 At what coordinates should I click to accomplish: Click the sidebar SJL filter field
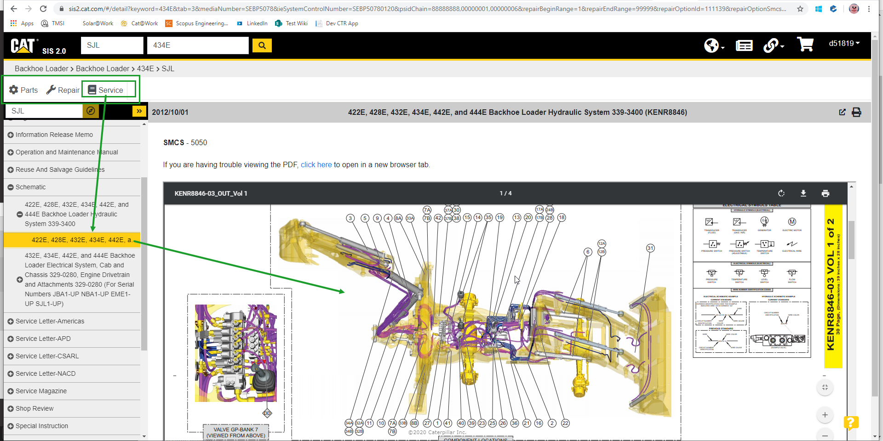tap(44, 111)
